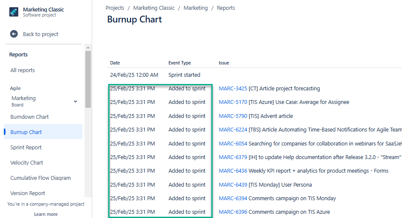Viewport: 402px width, 218px height.
Task: Click the Reports heading in the sidebar
Action: pos(18,55)
